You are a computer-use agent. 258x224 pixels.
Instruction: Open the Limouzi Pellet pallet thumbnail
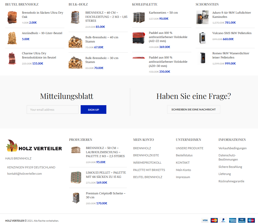pos(76,177)
